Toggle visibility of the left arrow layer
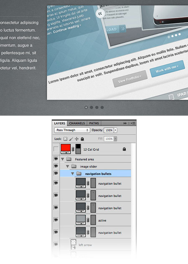 (x=56, y=244)
